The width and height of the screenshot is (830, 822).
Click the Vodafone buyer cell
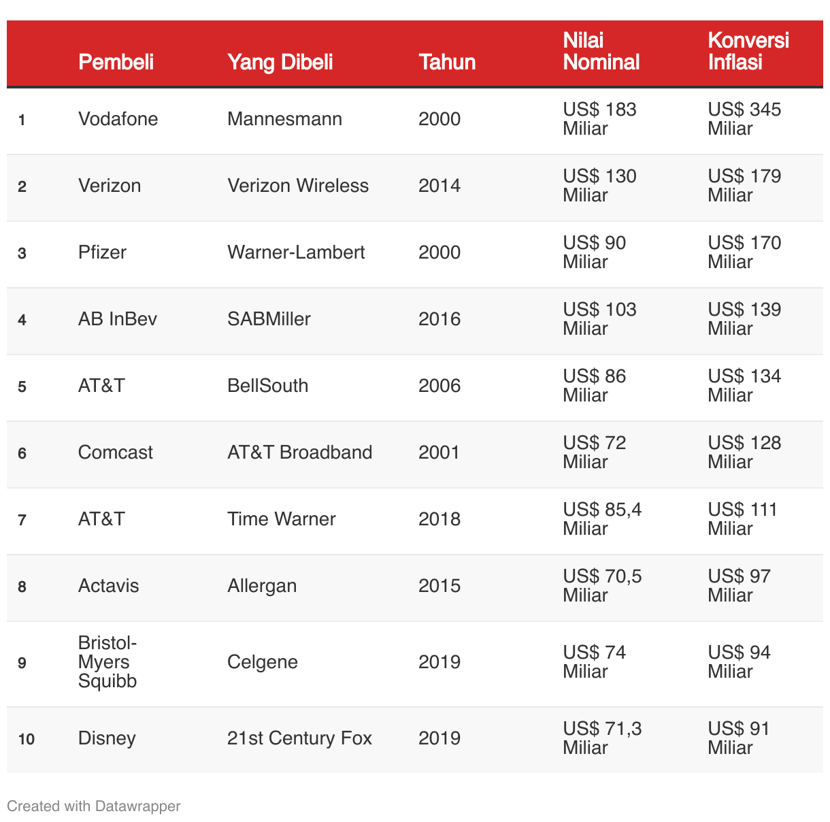pos(118,119)
